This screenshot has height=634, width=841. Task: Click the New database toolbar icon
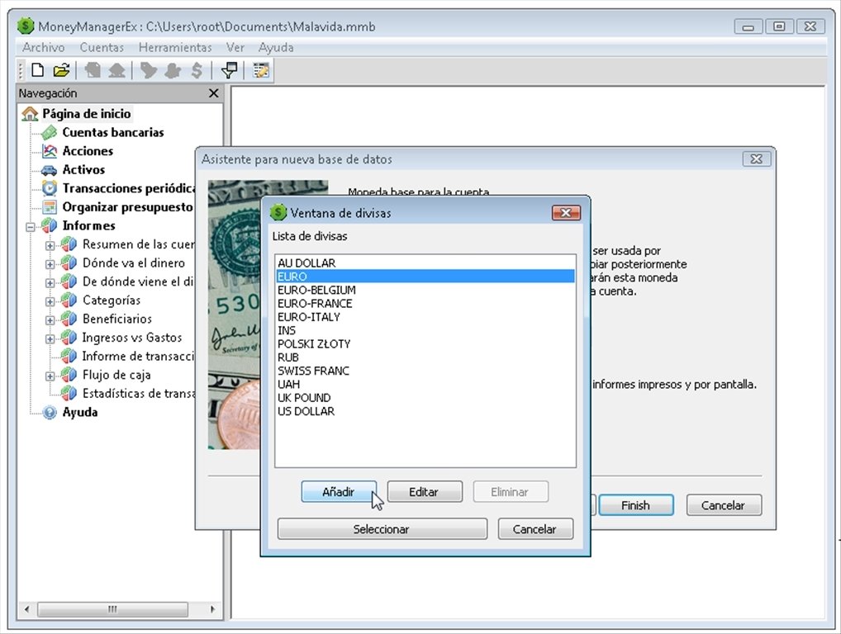coord(37,70)
